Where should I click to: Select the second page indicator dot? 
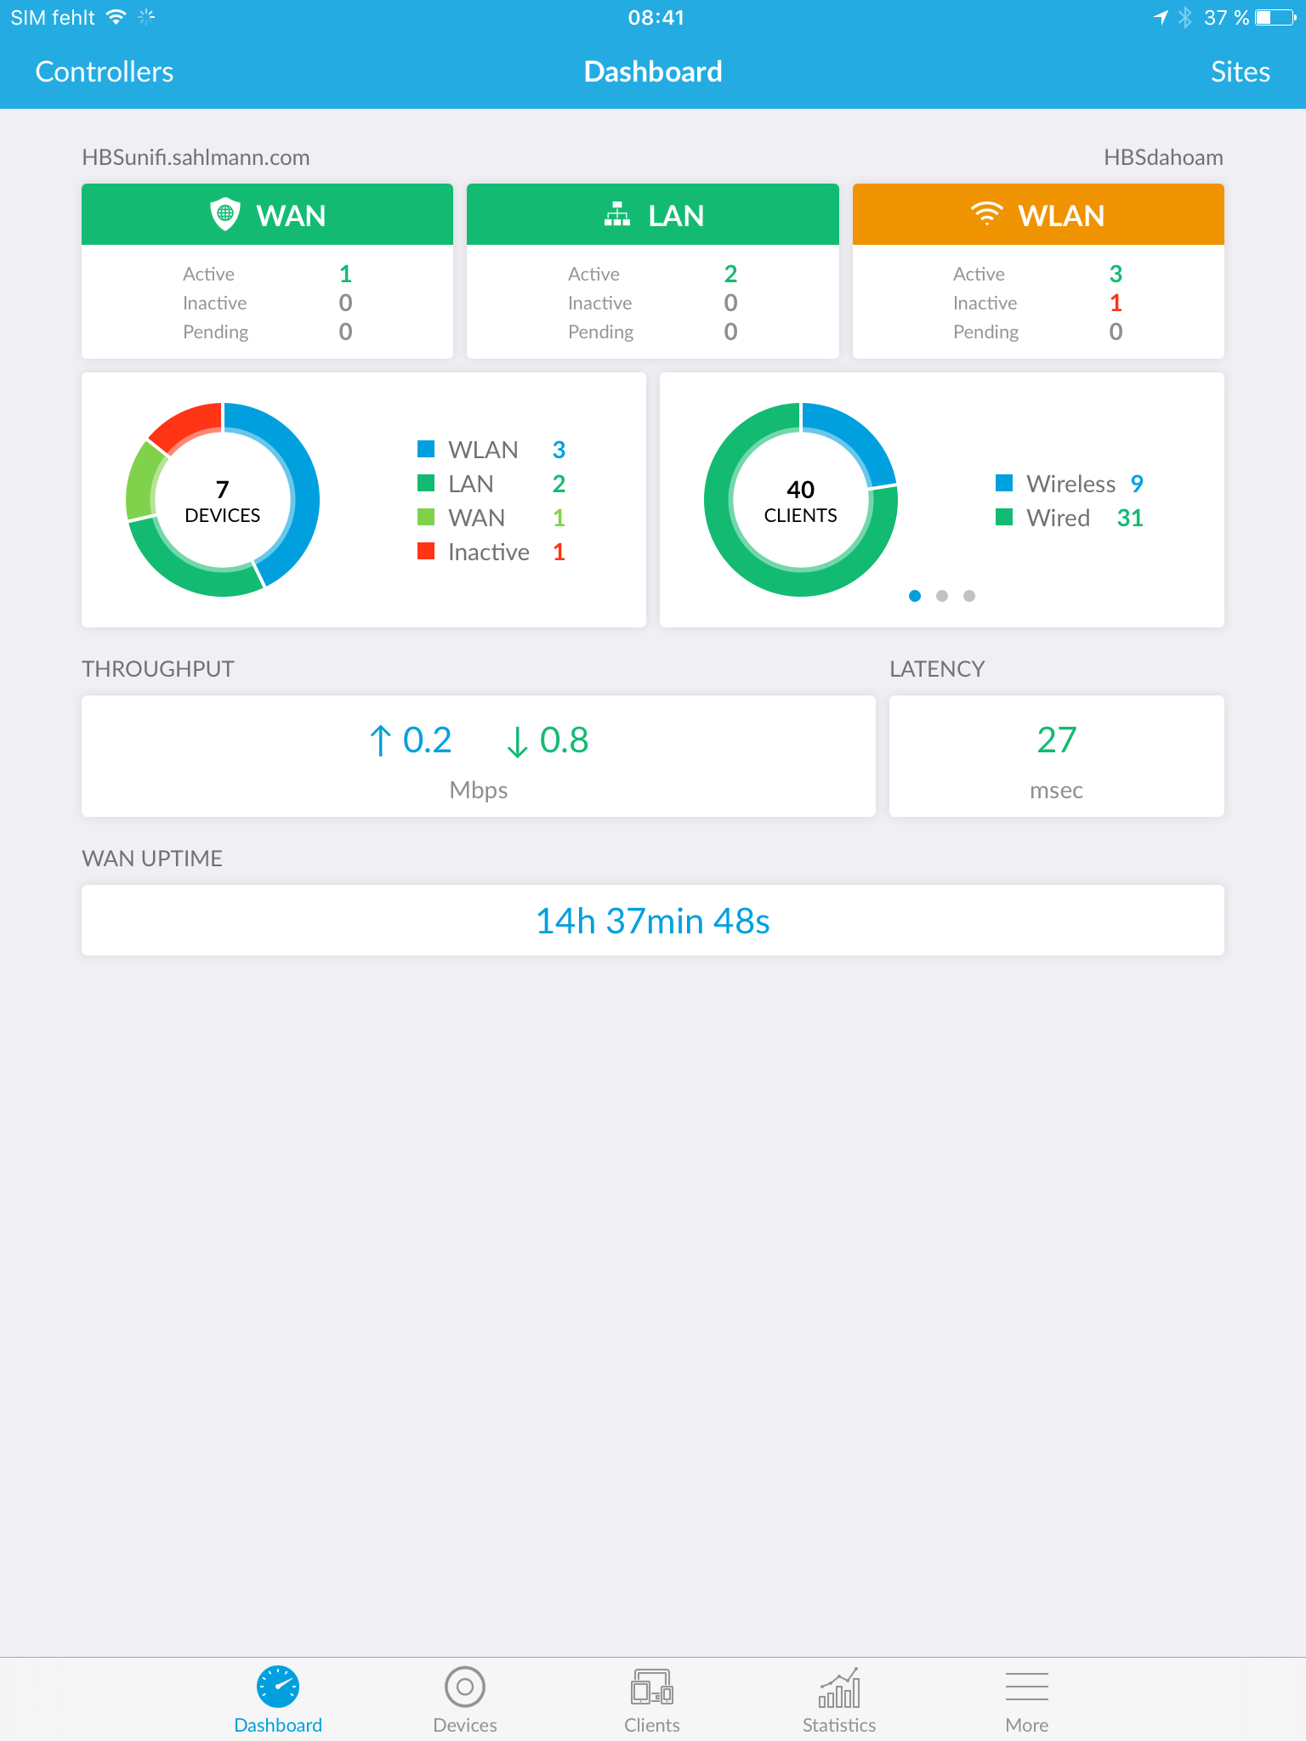click(x=942, y=596)
